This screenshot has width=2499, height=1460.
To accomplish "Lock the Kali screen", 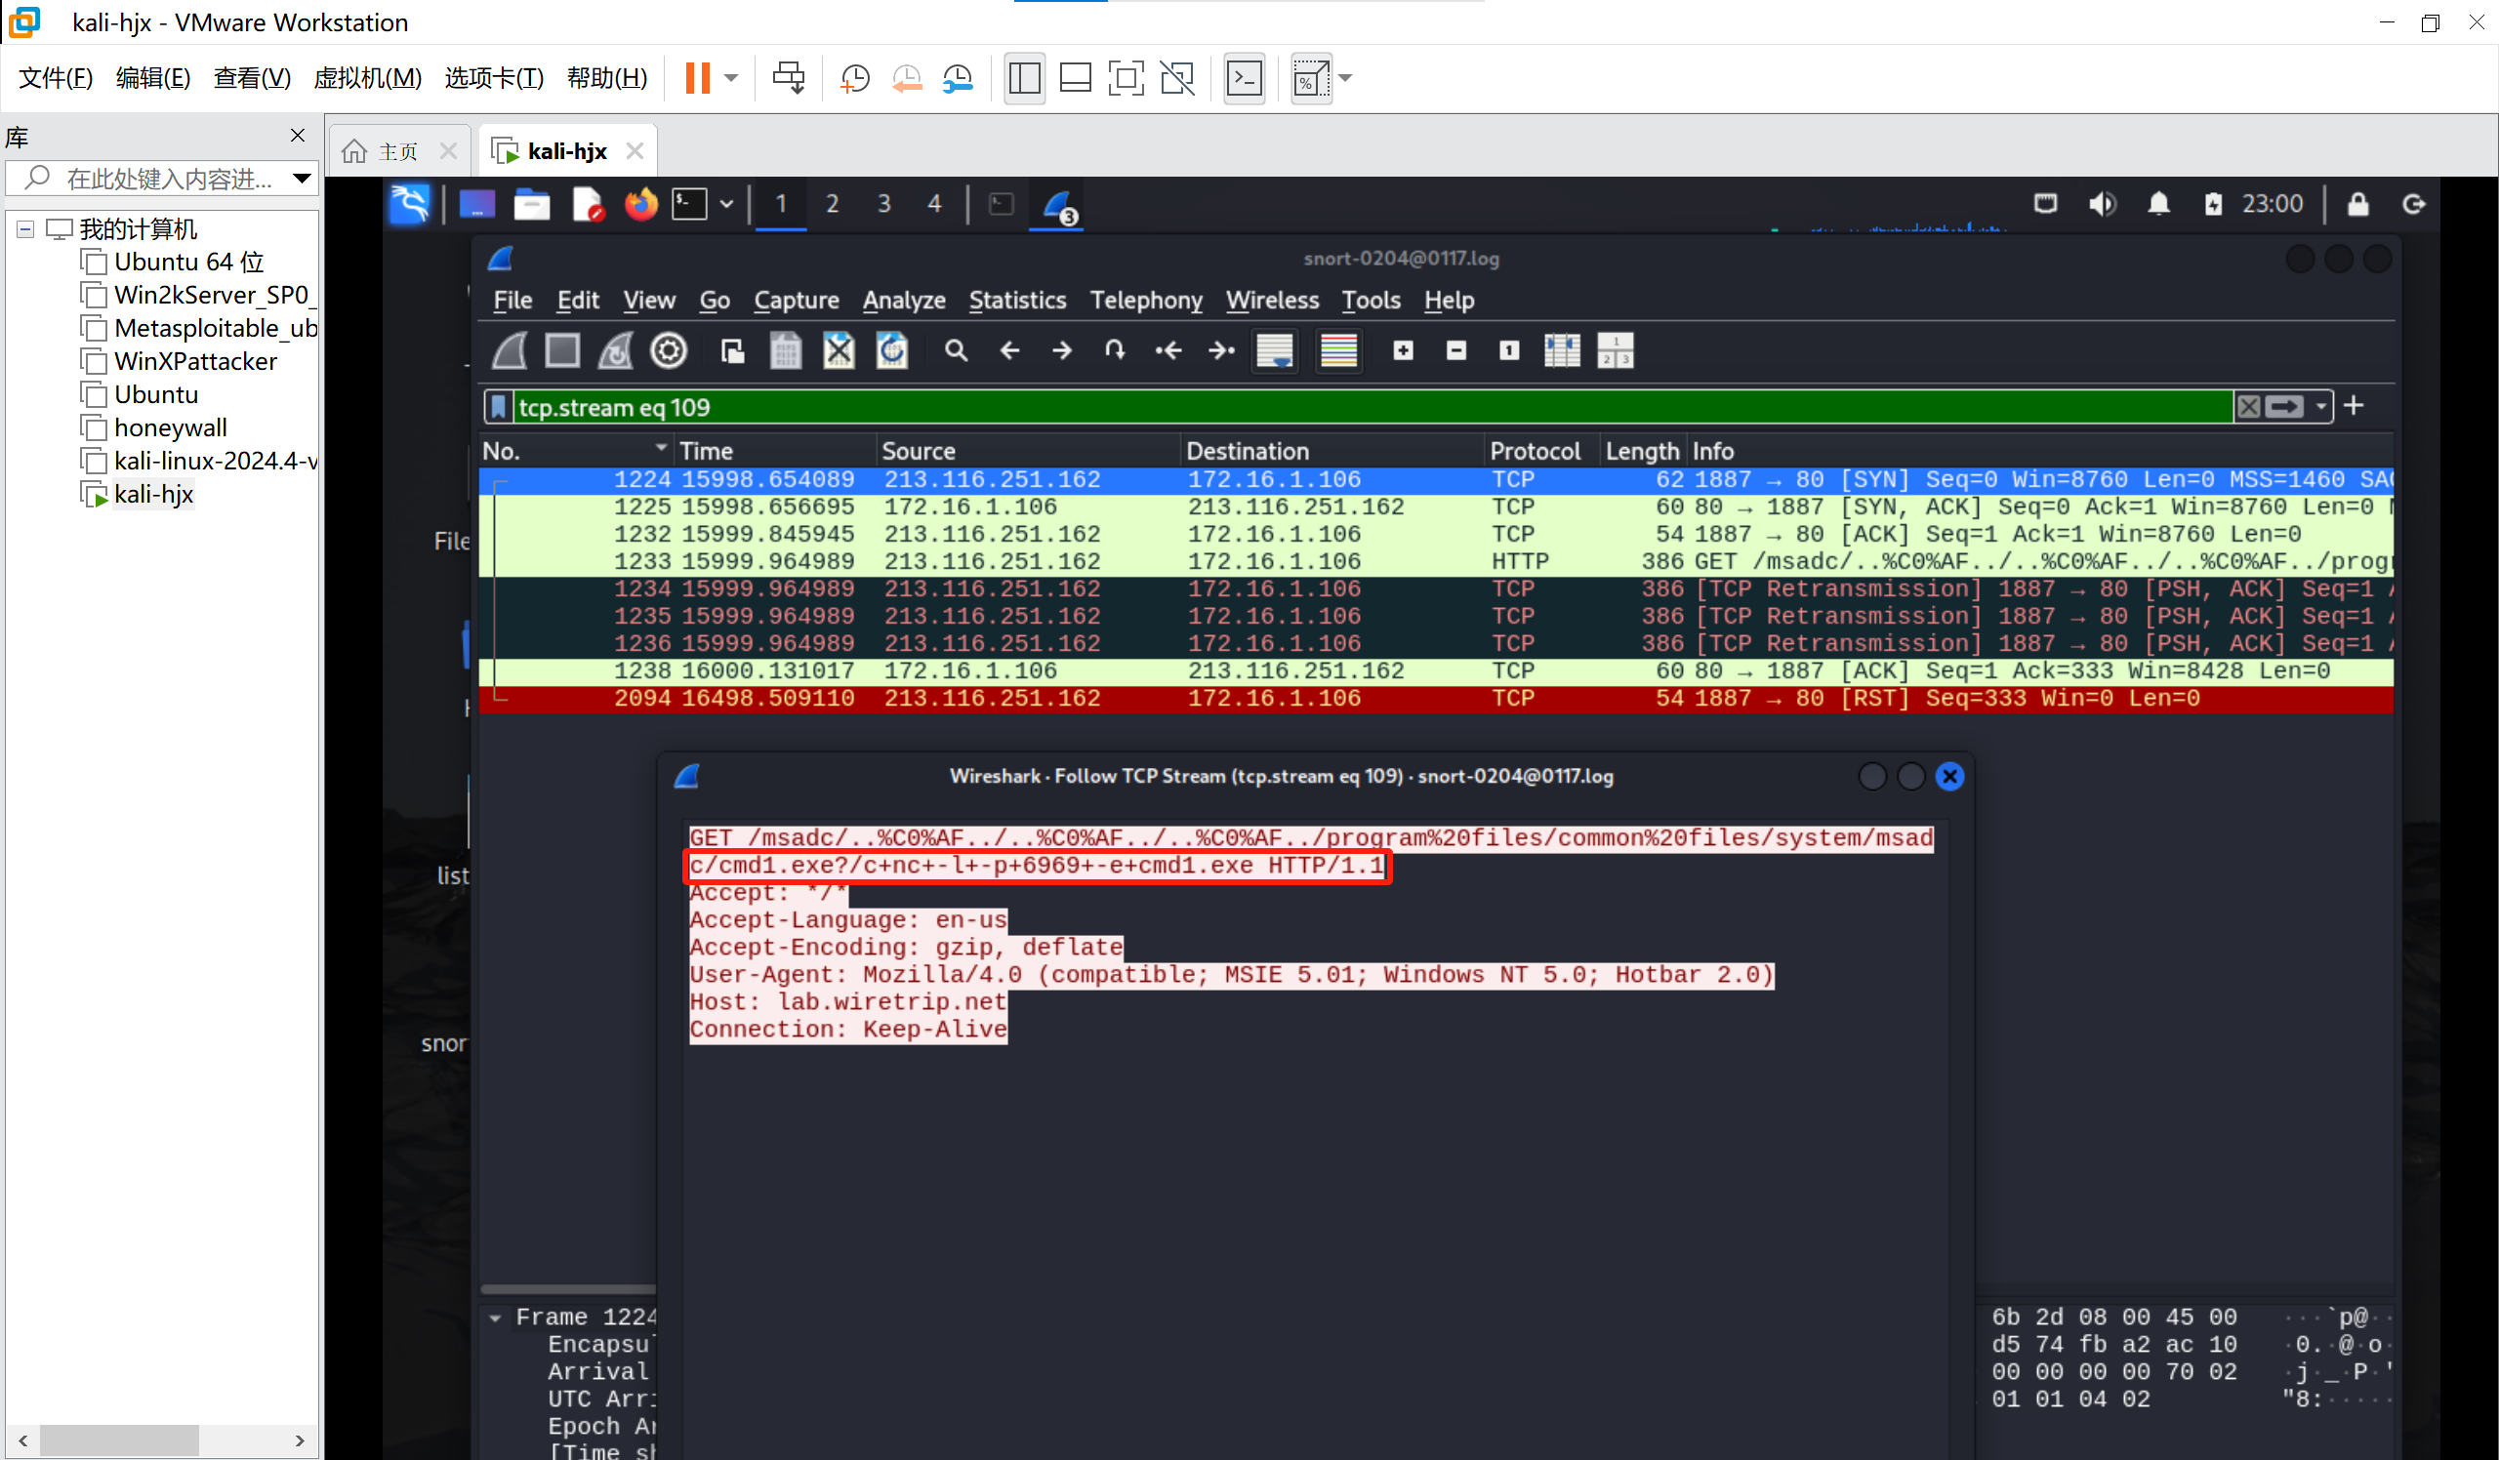I will [2358, 204].
